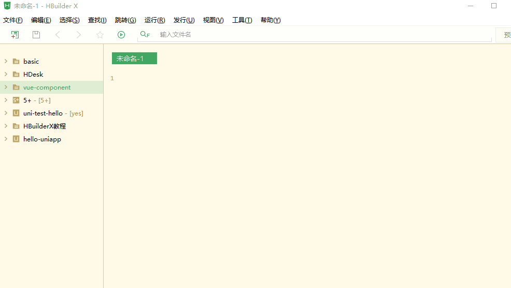Click the new file toolbar icon
This screenshot has height=288, width=511.
tap(15, 35)
